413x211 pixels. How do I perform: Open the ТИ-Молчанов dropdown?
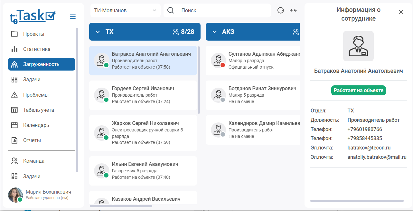click(125, 10)
